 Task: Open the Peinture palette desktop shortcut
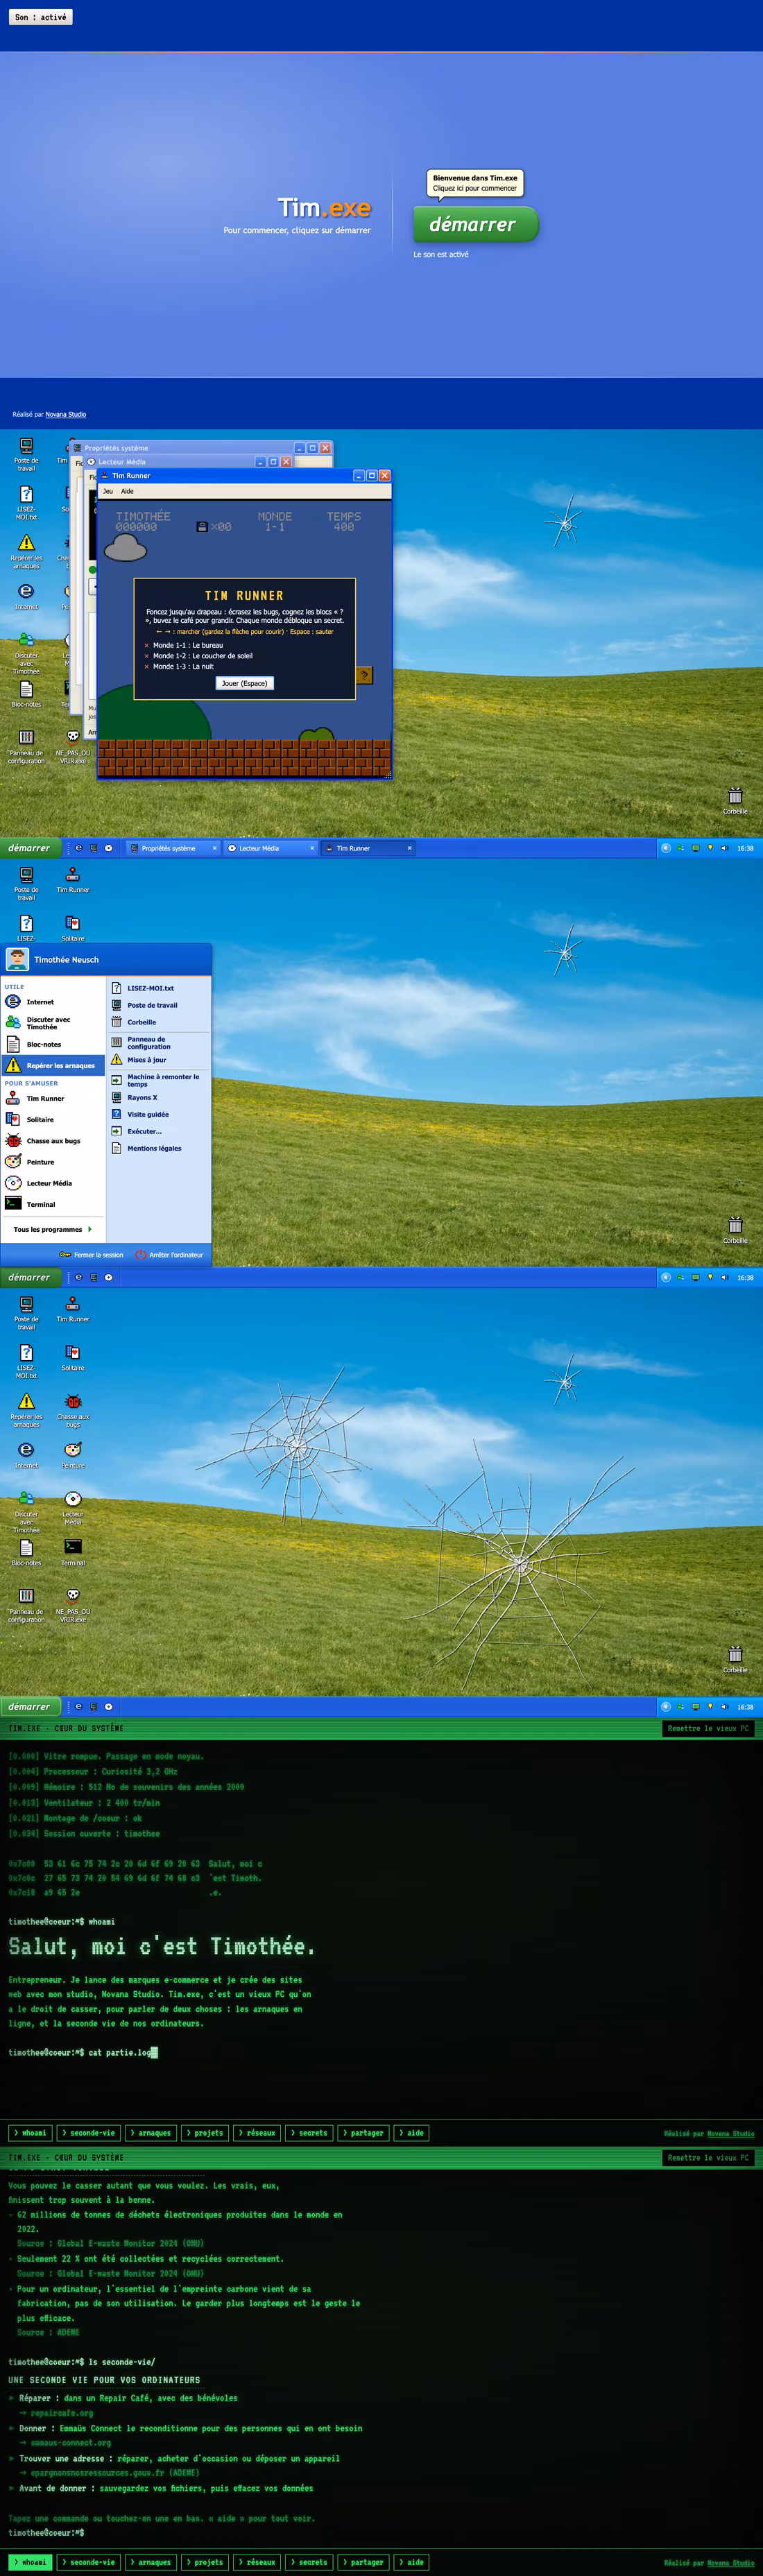click(73, 1454)
